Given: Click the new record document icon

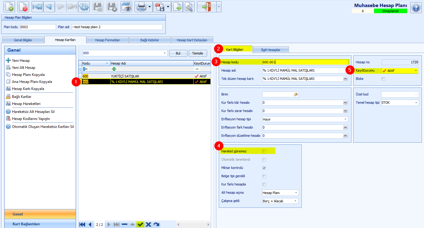Looking at the screenshot, I should (x=9, y=6).
